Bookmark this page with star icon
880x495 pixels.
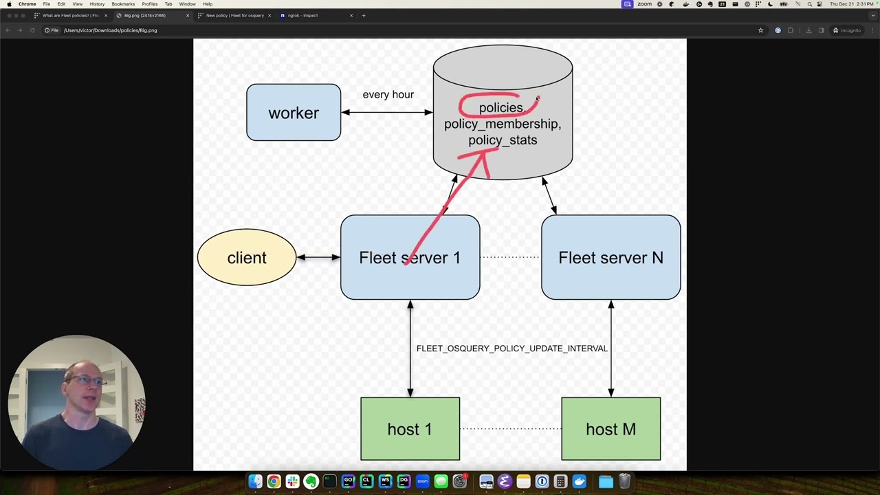760,30
